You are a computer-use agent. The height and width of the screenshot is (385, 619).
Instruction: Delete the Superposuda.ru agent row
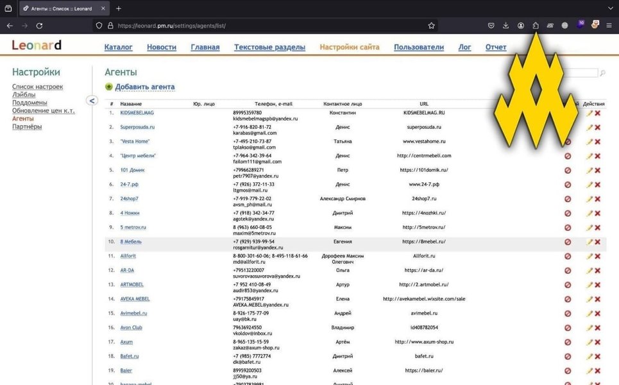click(x=598, y=127)
